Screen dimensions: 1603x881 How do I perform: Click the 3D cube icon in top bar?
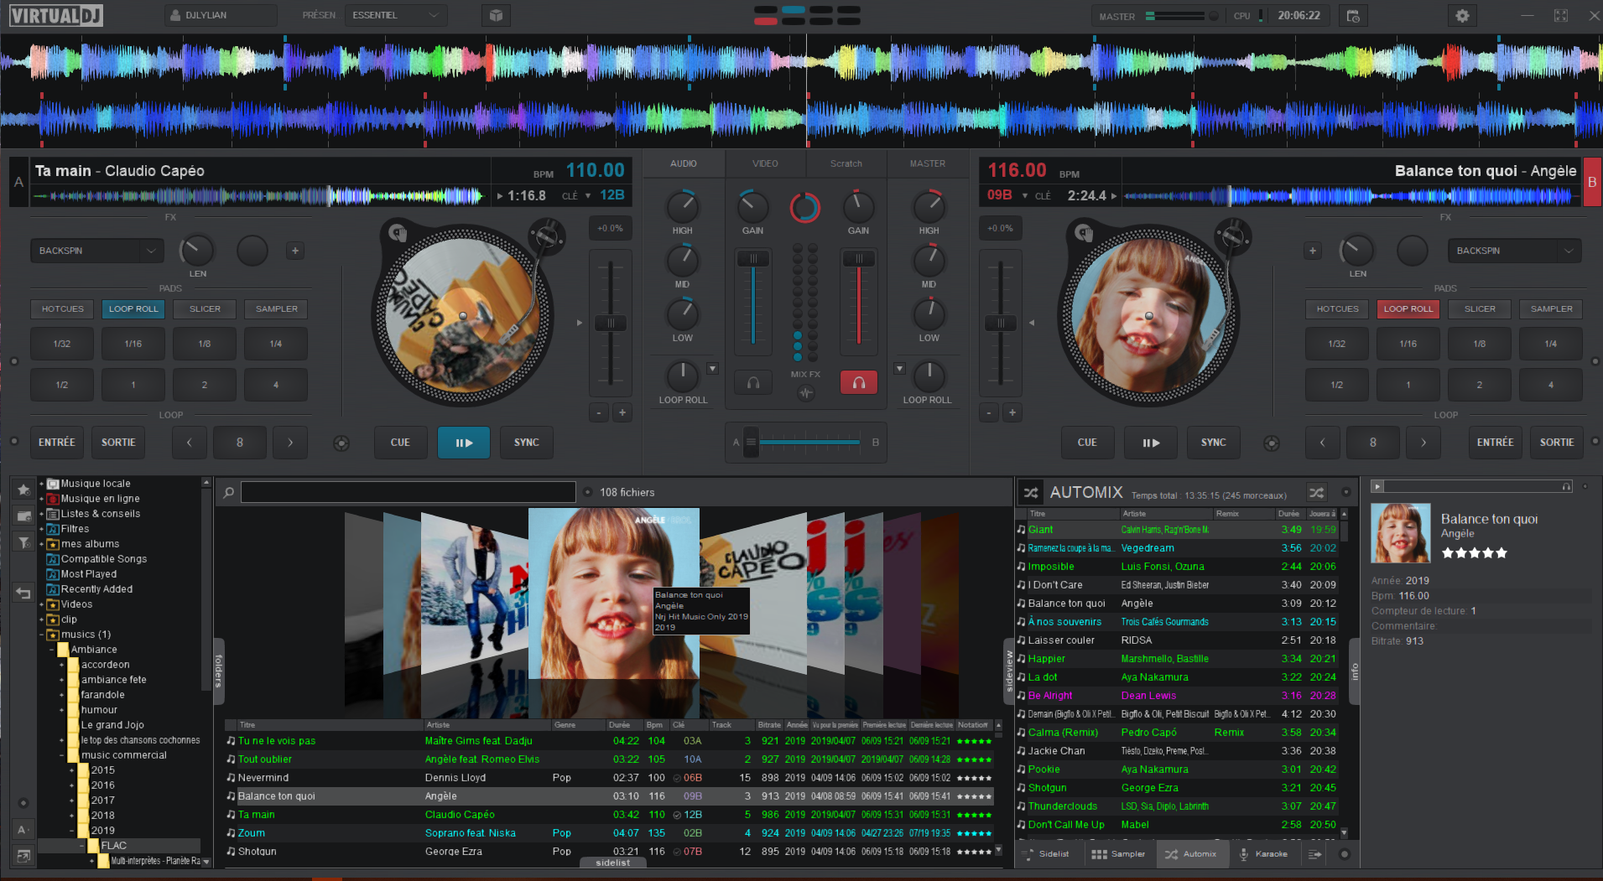click(496, 15)
